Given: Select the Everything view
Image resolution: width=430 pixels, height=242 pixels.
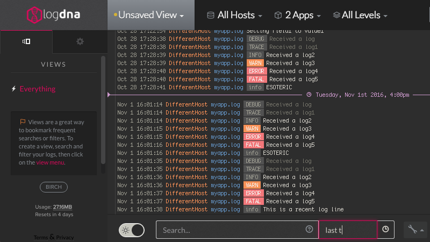Looking at the screenshot, I should [37, 89].
